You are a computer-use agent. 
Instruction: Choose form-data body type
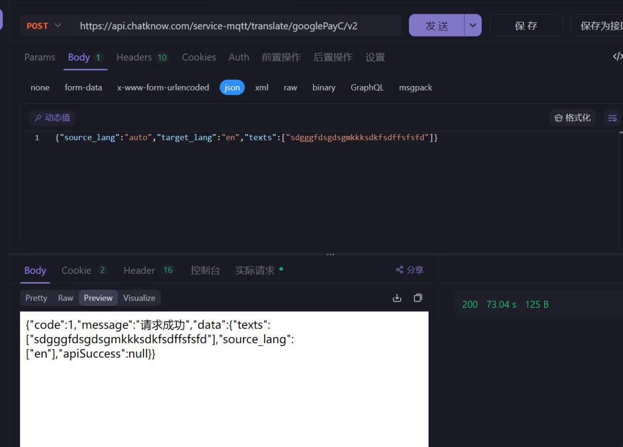pyautogui.click(x=83, y=88)
